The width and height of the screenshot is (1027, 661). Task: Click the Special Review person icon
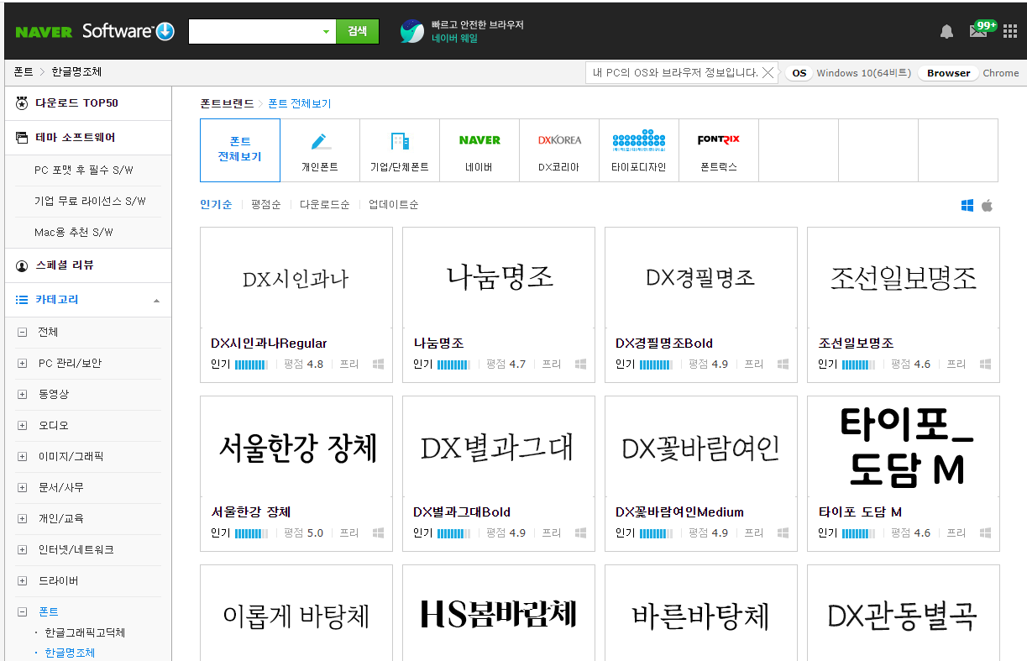(22, 265)
